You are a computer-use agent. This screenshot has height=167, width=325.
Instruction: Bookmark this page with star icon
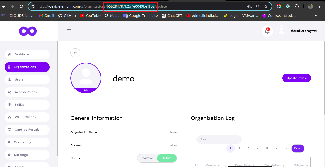pyautogui.click(x=266, y=6)
